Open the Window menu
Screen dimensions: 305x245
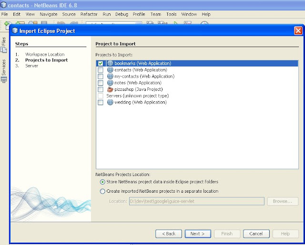click(189, 14)
